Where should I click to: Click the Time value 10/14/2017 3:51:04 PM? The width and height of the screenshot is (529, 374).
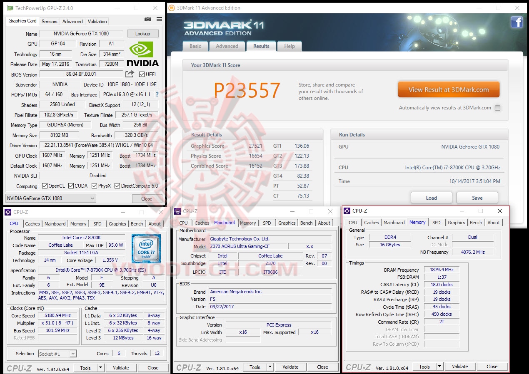pos(475,181)
